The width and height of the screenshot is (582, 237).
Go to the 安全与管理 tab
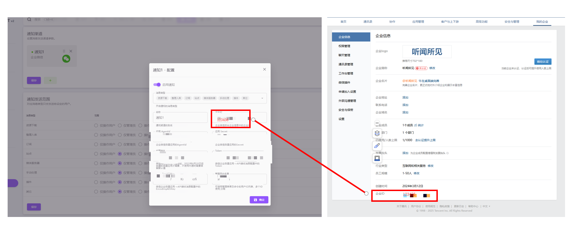512,22
